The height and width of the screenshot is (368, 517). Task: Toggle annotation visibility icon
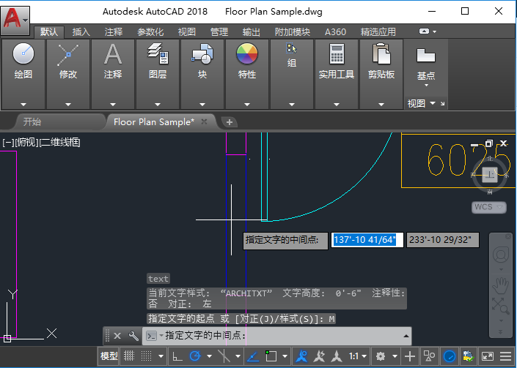click(301, 356)
